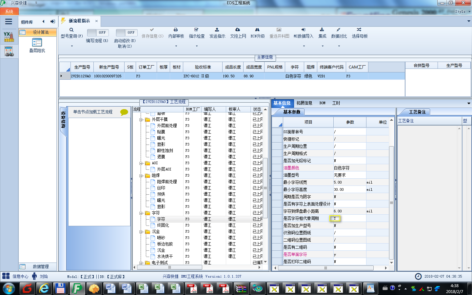
Task: Click the calculator icon in left sidebar
Action: click(x=9, y=51)
